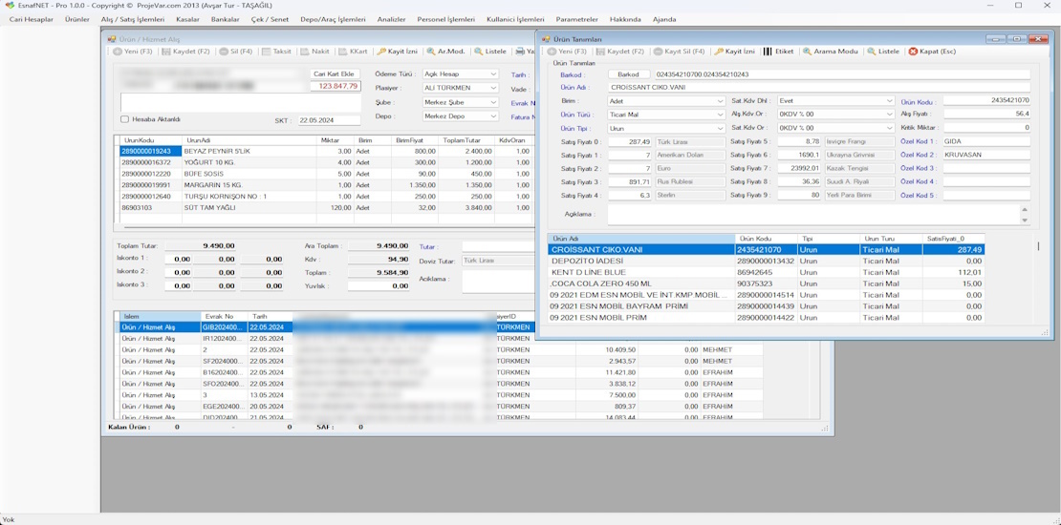
Task: Click Yeni (F3) in Ürün / Hizmet Alış toolbar
Action: (x=133, y=52)
